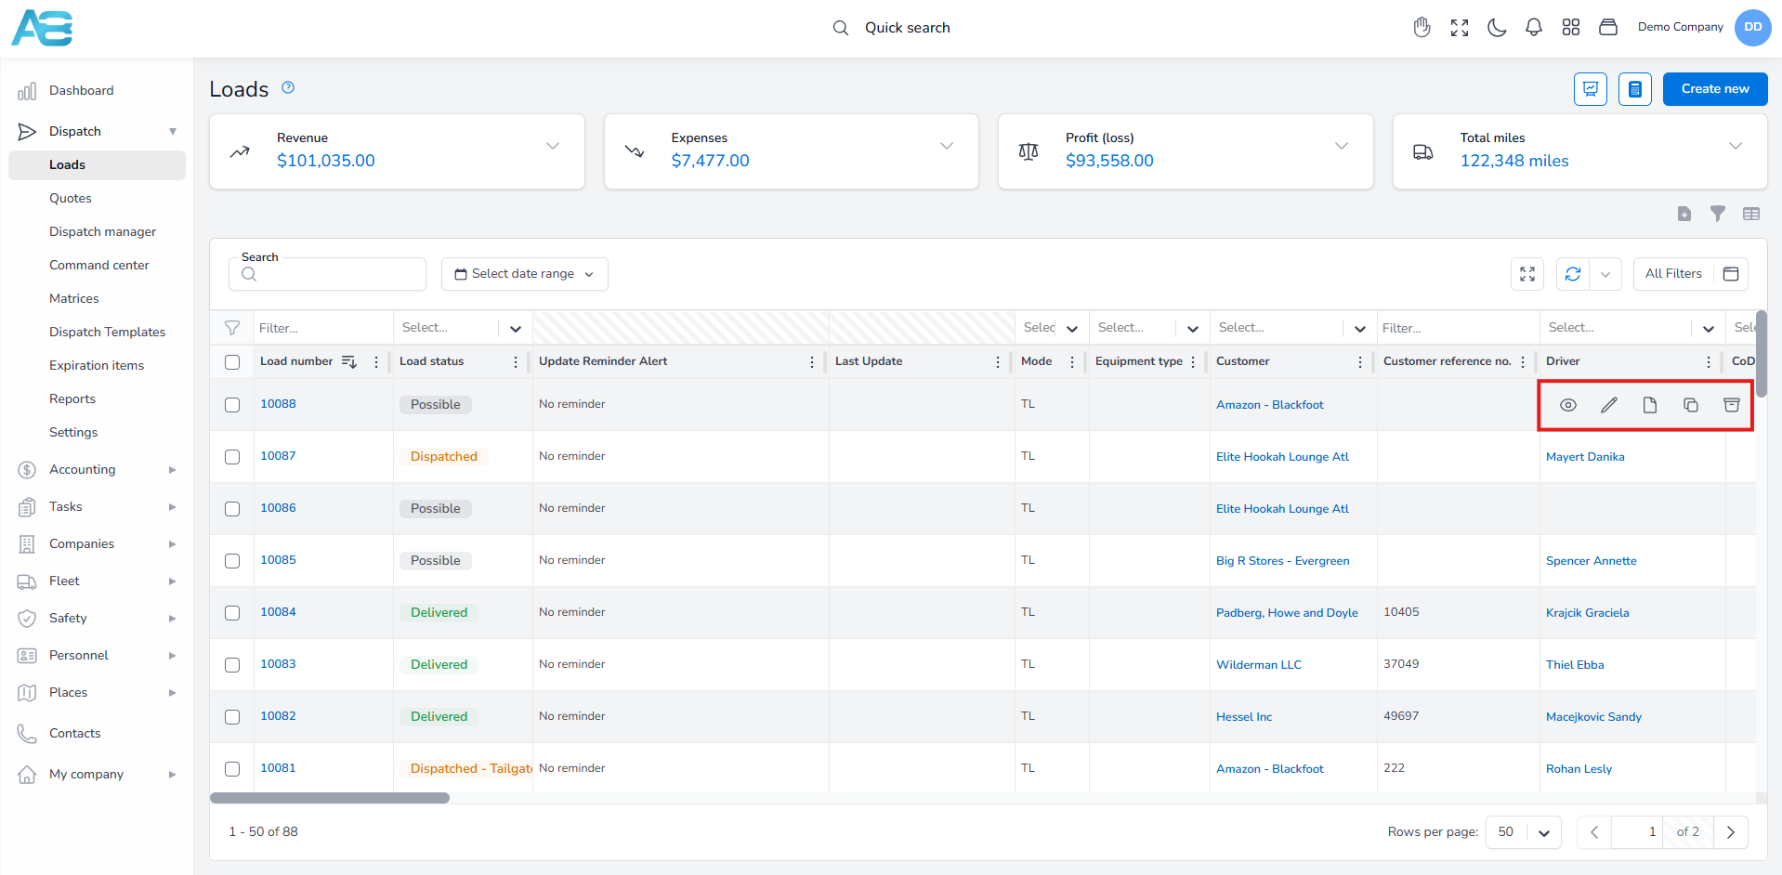This screenshot has height=875, width=1782.
Task: Click the Load number sort icon
Action: coord(349,361)
